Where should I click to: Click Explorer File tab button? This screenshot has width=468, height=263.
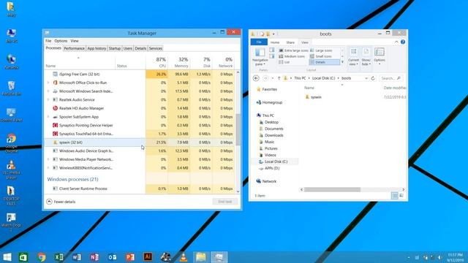(x=259, y=42)
